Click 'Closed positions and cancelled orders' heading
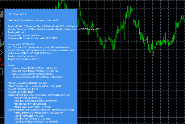Screen dimensions: 185x124 41,110
